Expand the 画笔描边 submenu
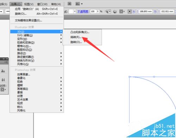The image size is (176, 138). (x=36, y=89)
